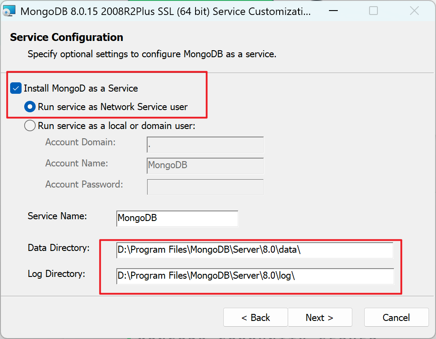The width and height of the screenshot is (436, 339).
Task: Edit the Log Directory path field
Action: tap(255, 276)
